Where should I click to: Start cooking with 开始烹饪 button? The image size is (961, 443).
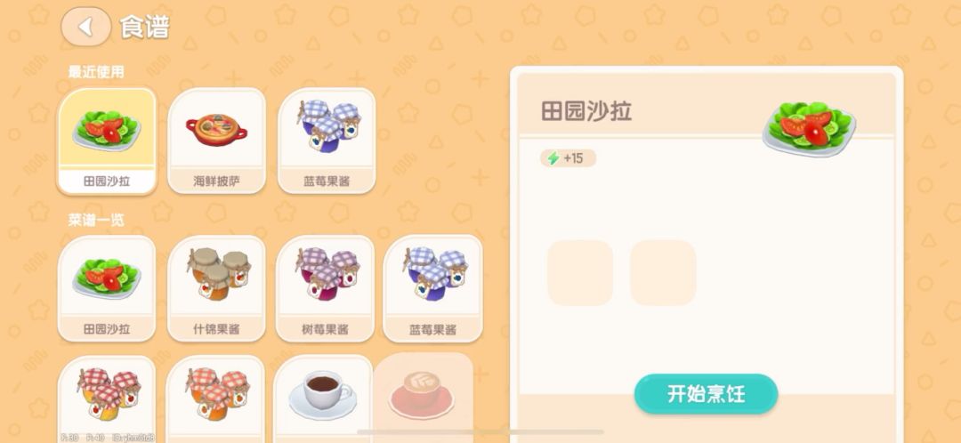pos(706,394)
